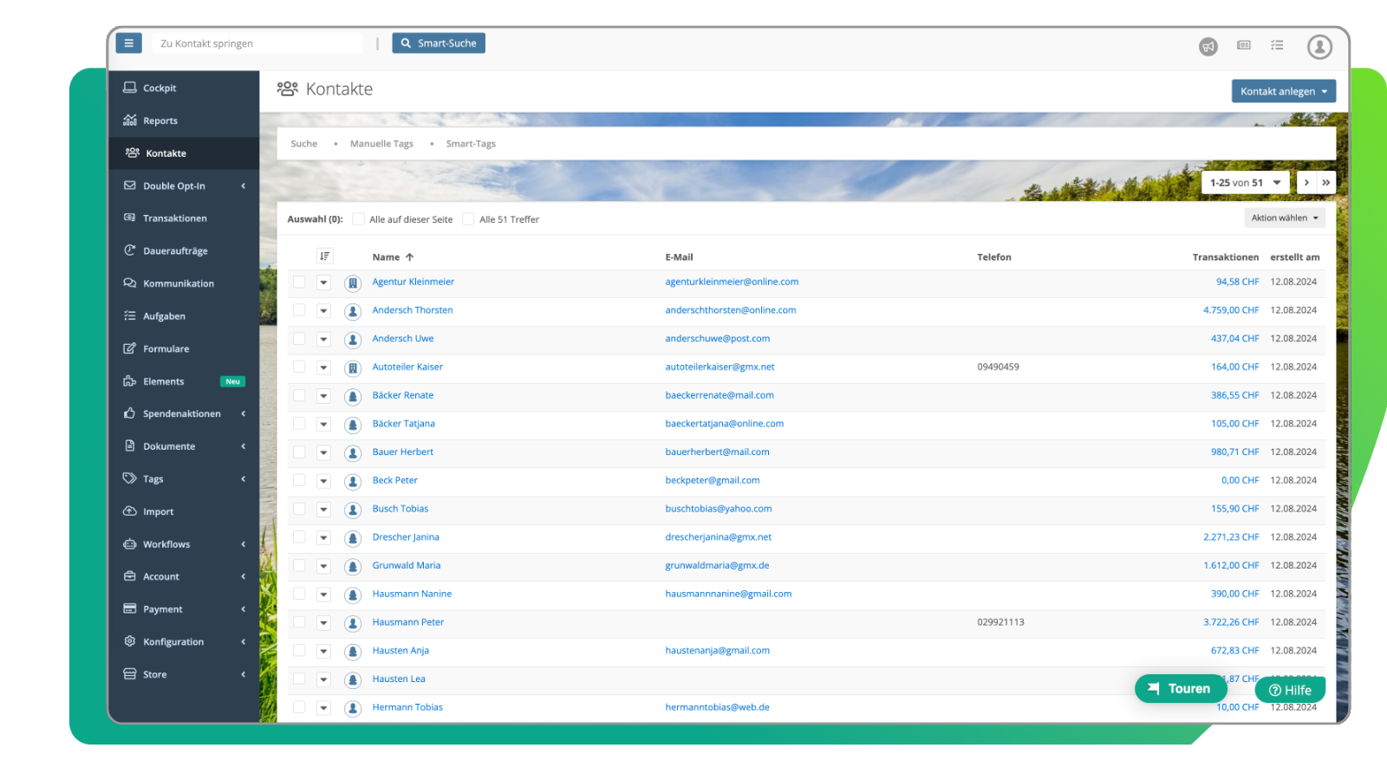This screenshot has height=780, width=1387.
Task: Check 'Alle auf dieser Seite'
Action: tap(358, 219)
